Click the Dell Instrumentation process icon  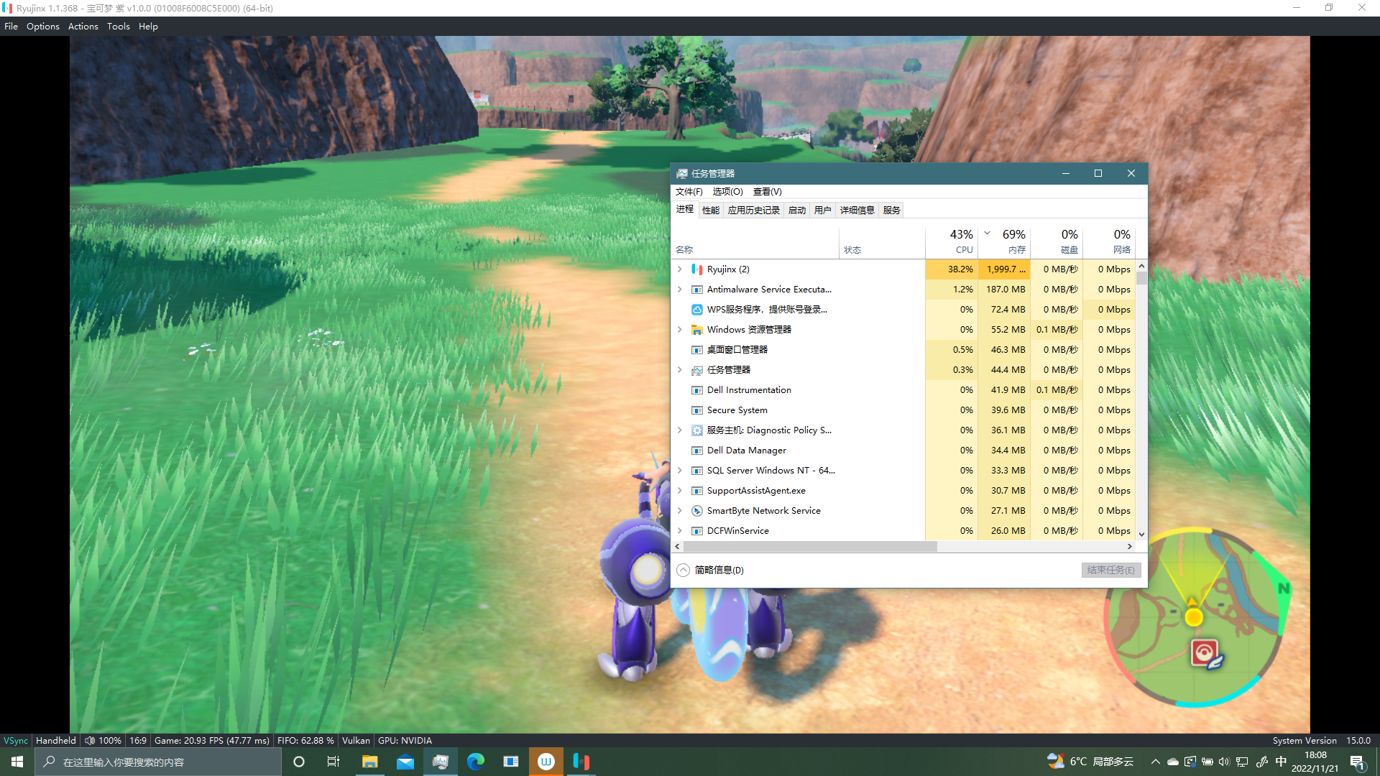tap(696, 390)
